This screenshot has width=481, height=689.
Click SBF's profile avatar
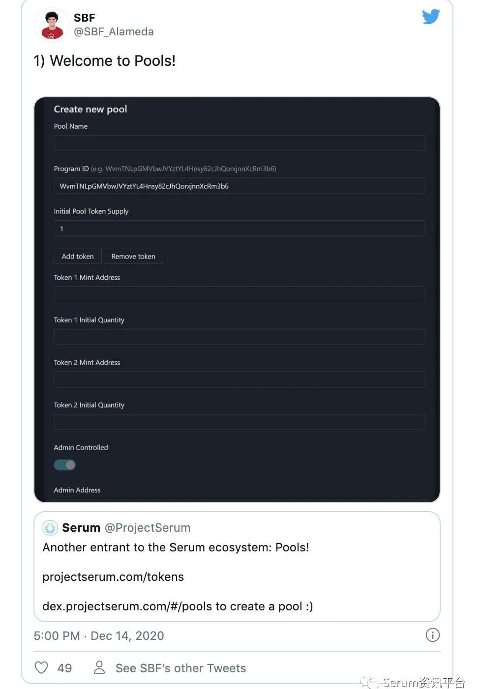[52, 26]
